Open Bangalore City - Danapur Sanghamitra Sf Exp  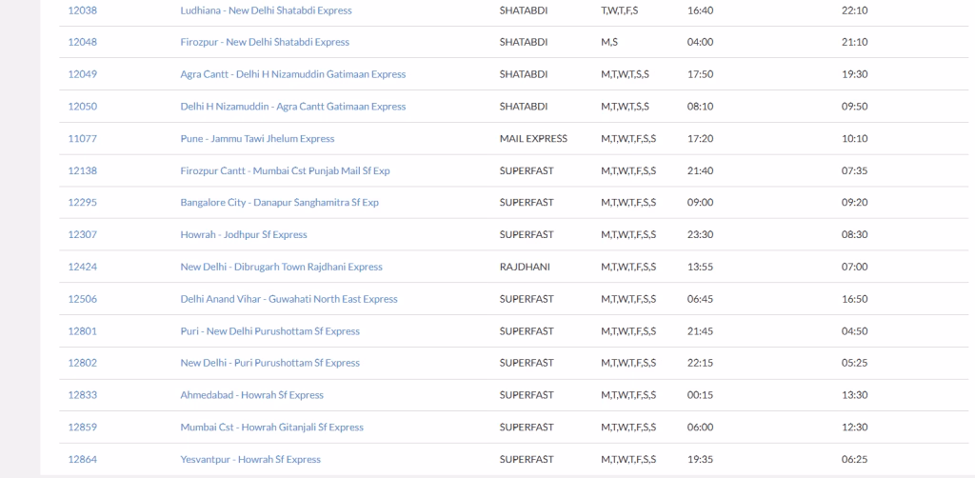point(279,203)
